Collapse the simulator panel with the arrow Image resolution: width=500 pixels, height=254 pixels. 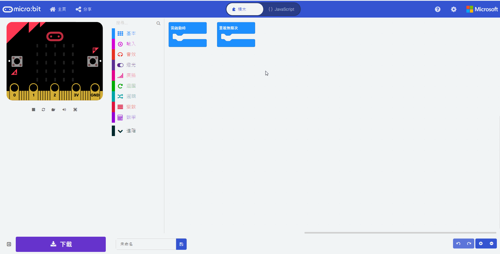[x=8, y=244]
